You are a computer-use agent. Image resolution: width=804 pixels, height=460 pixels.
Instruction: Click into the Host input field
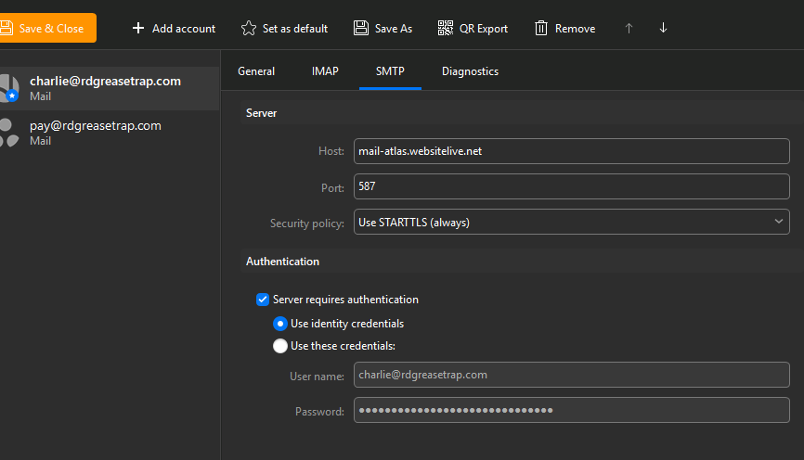pyautogui.click(x=571, y=151)
